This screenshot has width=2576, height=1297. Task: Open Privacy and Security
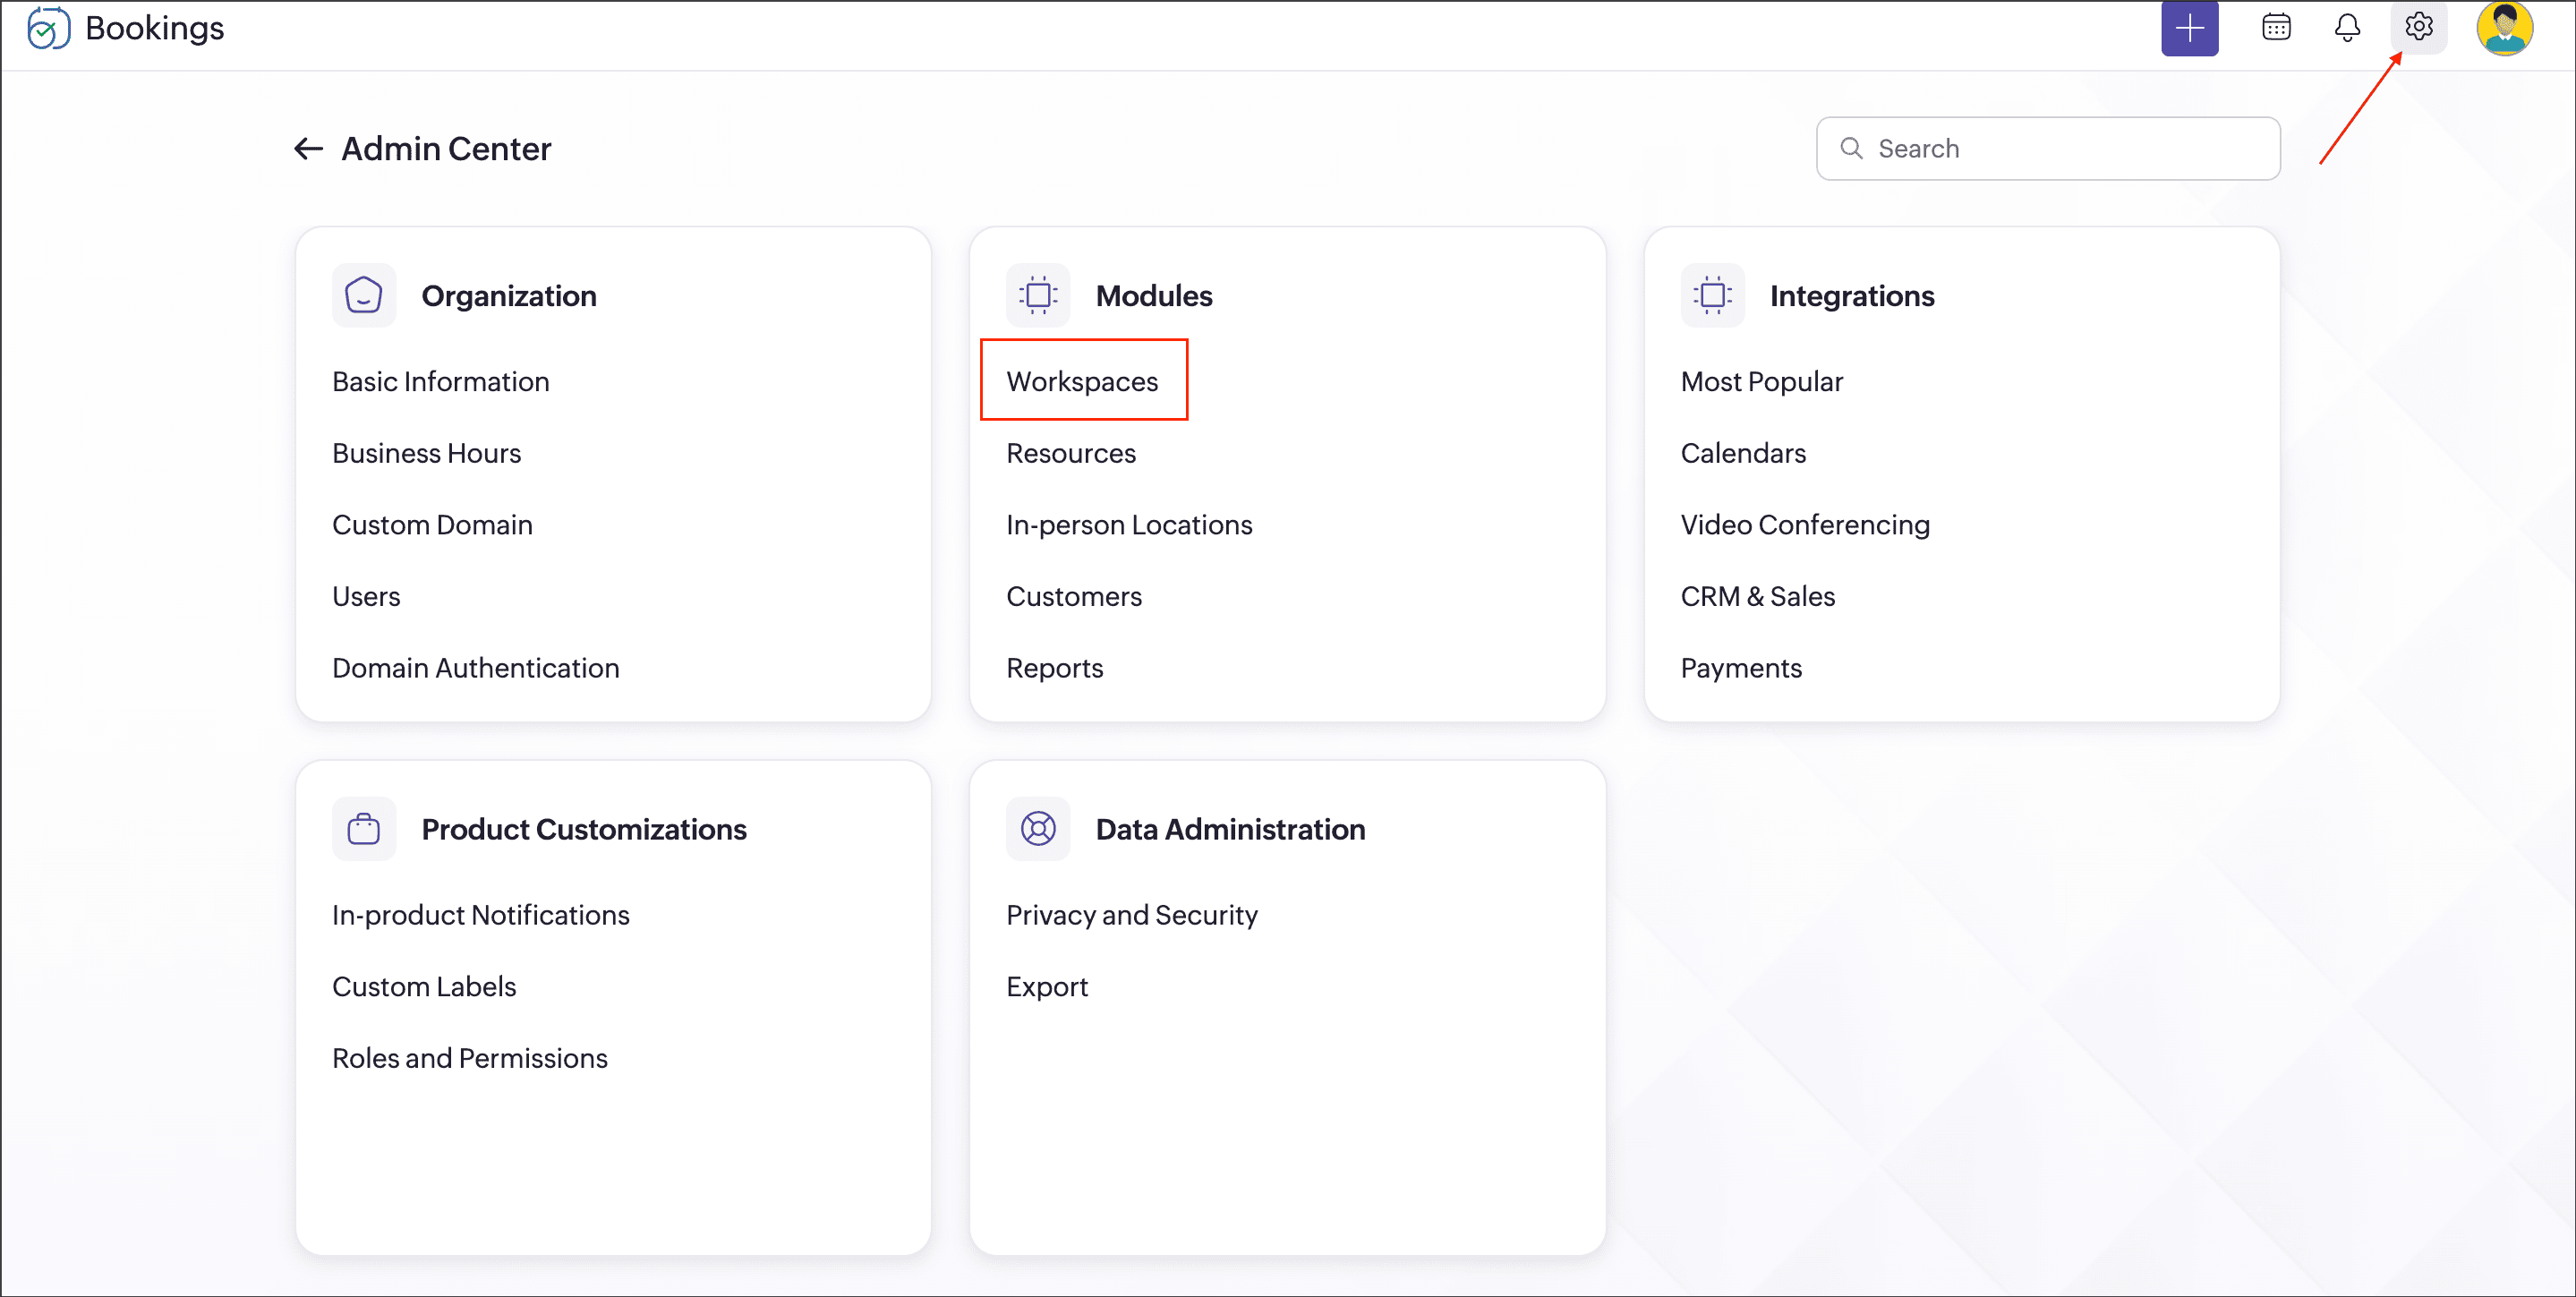1132,915
